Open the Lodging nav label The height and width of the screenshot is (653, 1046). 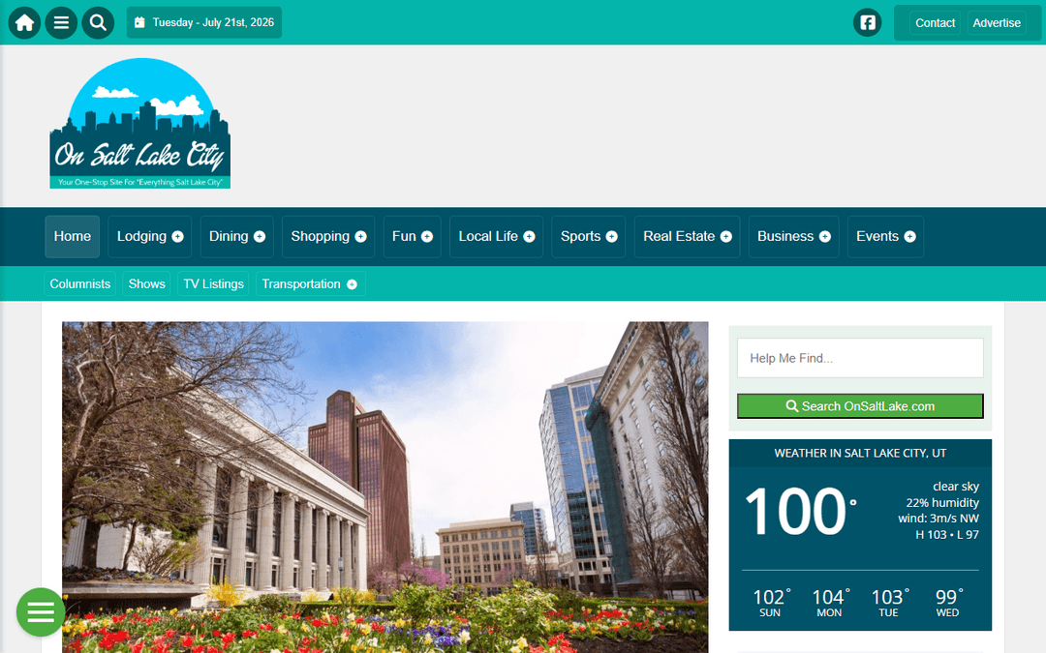141,237
